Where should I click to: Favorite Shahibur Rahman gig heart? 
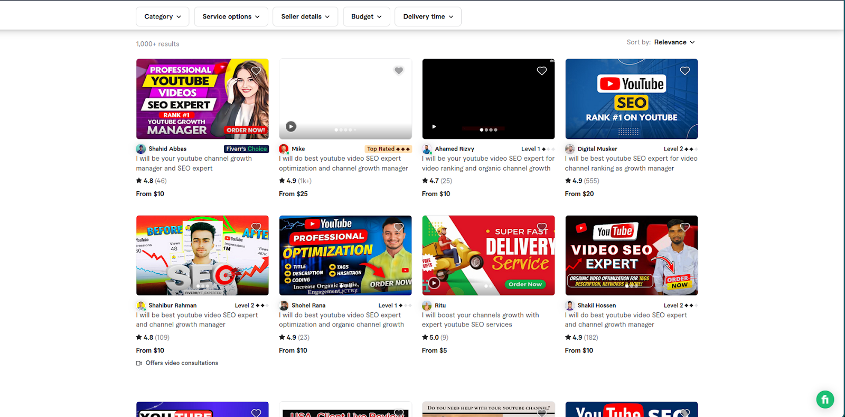(256, 227)
